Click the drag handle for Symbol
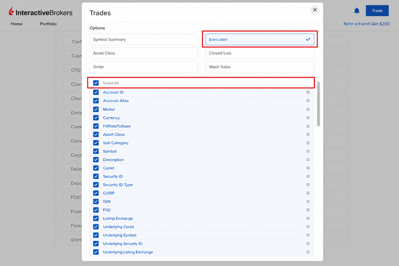The width and height of the screenshot is (399, 266). click(x=308, y=151)
